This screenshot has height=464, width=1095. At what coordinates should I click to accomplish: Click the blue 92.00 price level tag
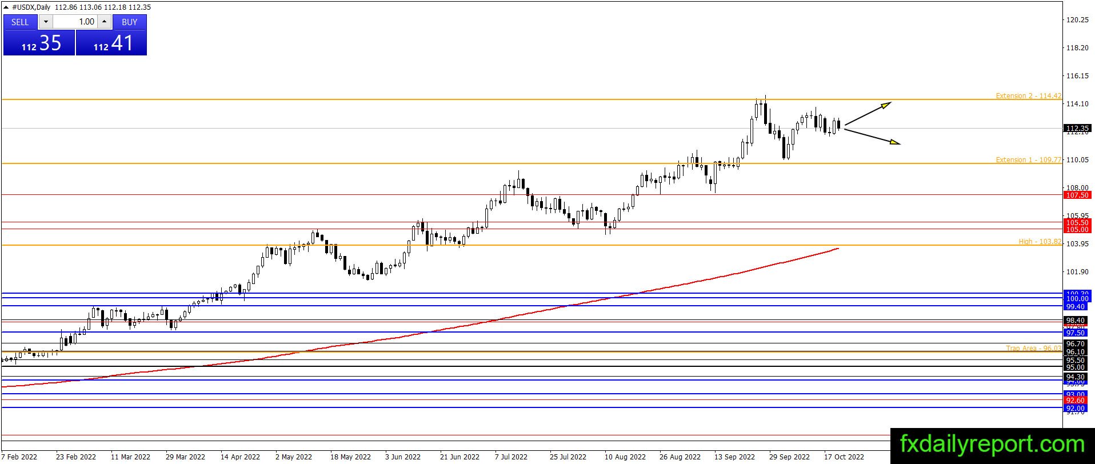[x=1077, y=408]
